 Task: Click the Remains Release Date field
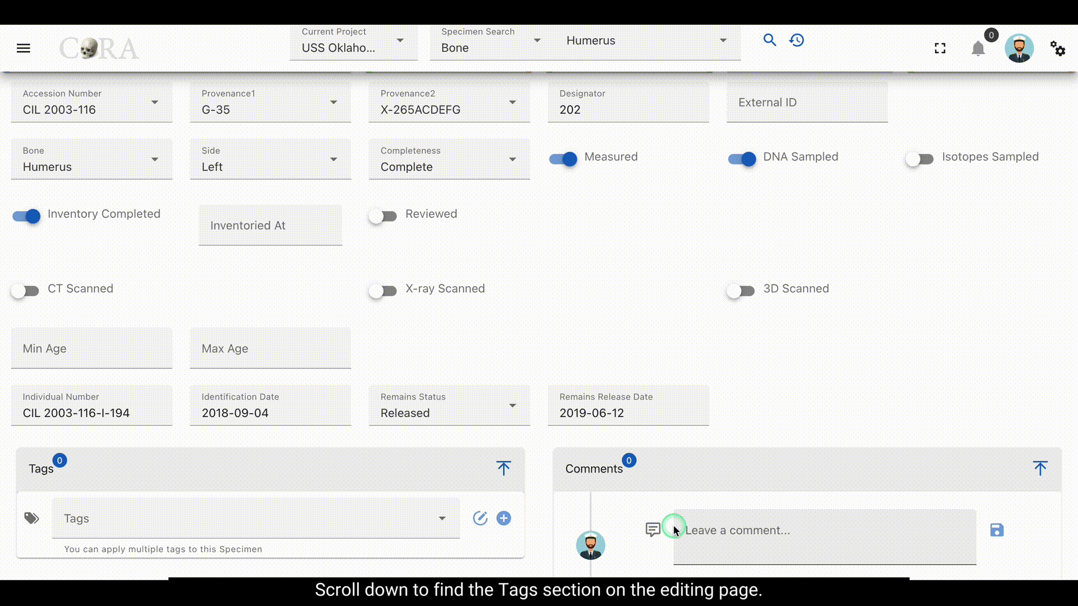[x=628, y=405]
